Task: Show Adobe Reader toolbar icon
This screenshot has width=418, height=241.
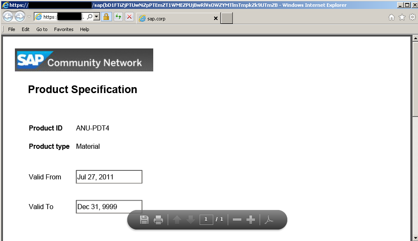Action: tap(269, 220)
